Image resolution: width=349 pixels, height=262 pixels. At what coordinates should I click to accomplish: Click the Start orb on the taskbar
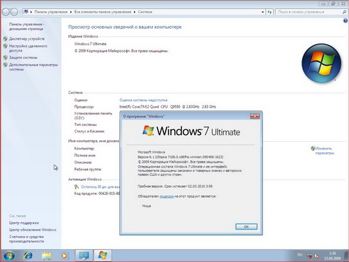tap(9, 256)
